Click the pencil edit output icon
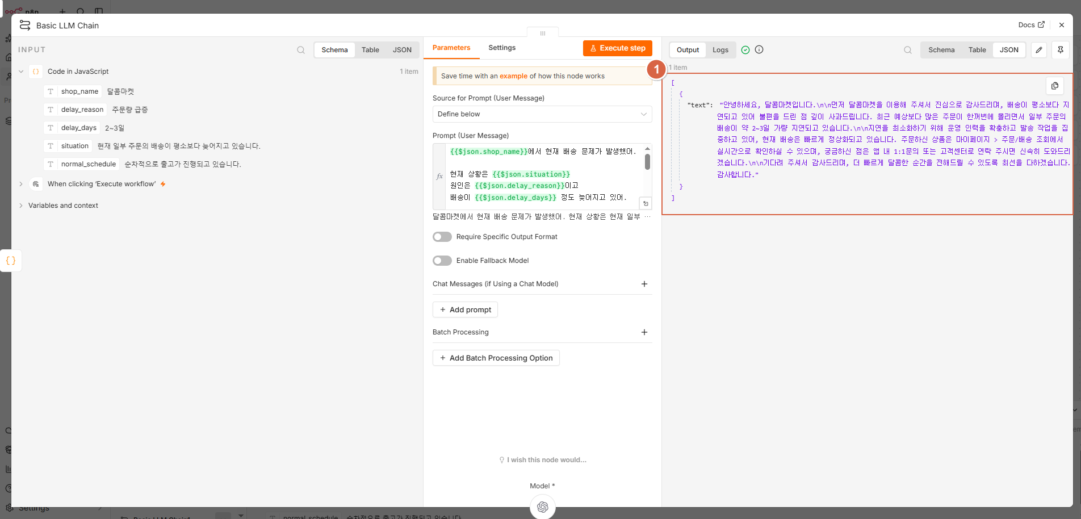This screenshot has width=1081, height=519. (x=1039, y=50)
